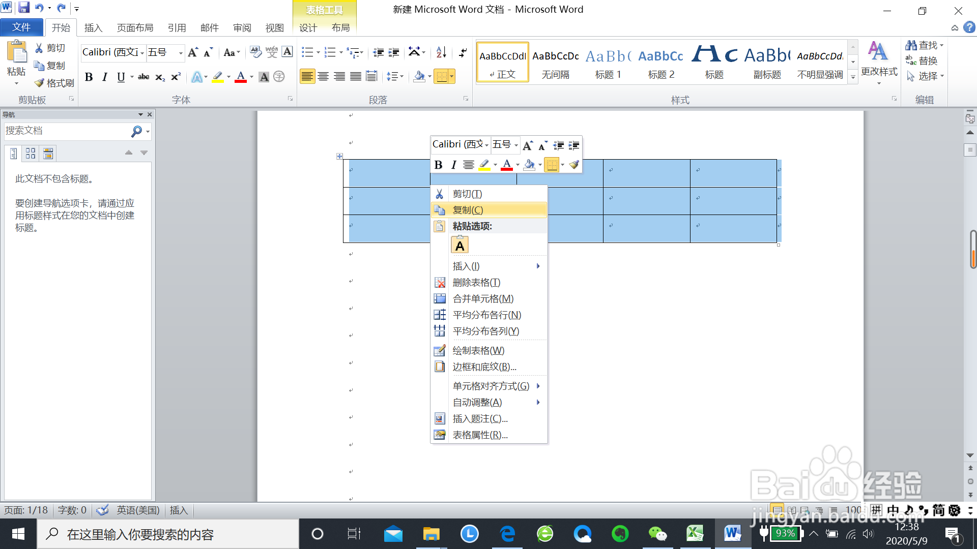Click the Clear Formatting icon in the ribbon
Image resolution: width=977 pixels, height=549 pixels.
click(255, 52)
